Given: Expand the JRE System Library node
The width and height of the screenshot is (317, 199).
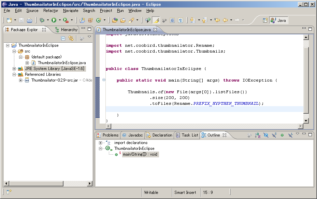Looking at the screenshot, I should (14, 69).
